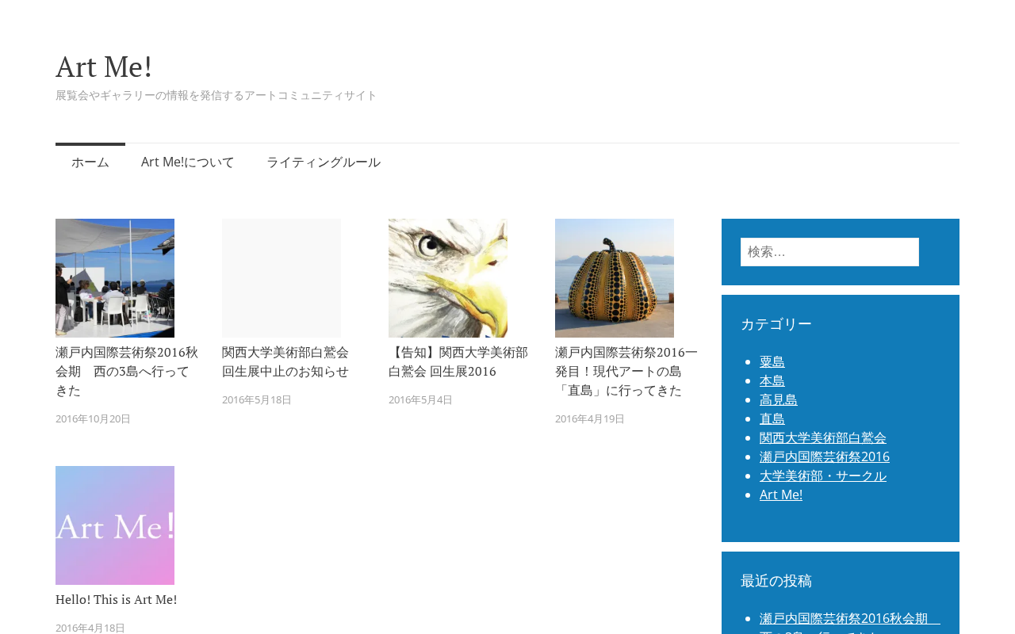1015x634 pixels.
Task: Open the Hello! This is Art Me! post
Action: pyautogui.click(x=117, y=599)
